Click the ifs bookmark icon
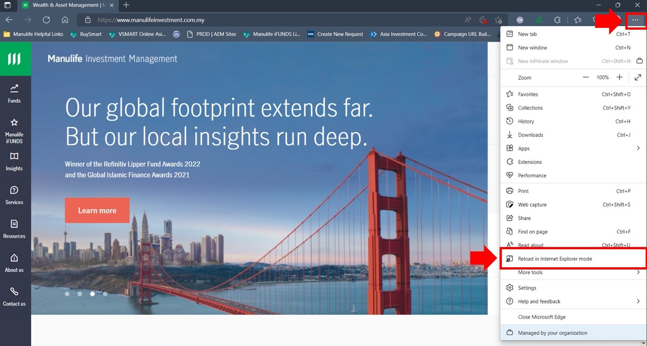Image resolution: width=647 pixels, height=346 pixels. pos(176,34)
